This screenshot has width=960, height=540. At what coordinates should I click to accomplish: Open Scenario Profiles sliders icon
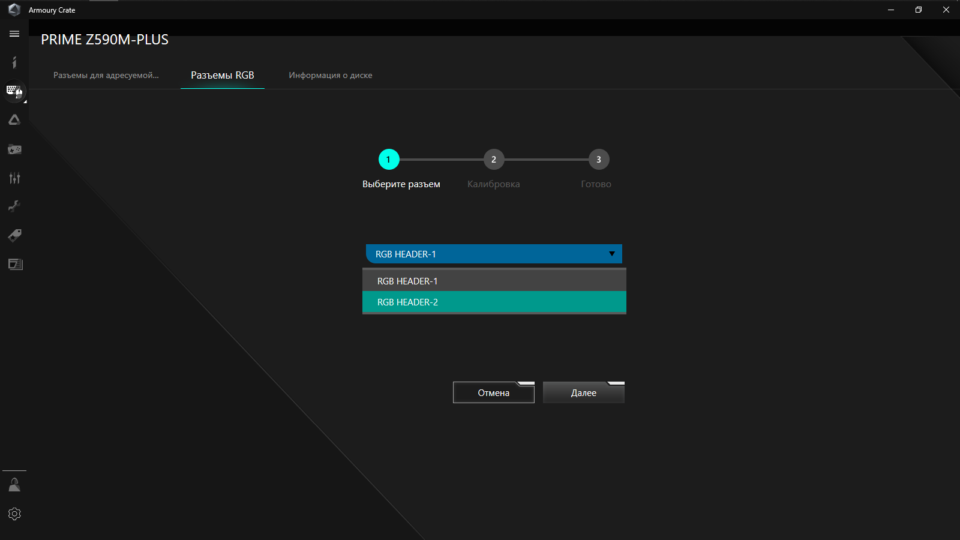[x=14, y=178]
